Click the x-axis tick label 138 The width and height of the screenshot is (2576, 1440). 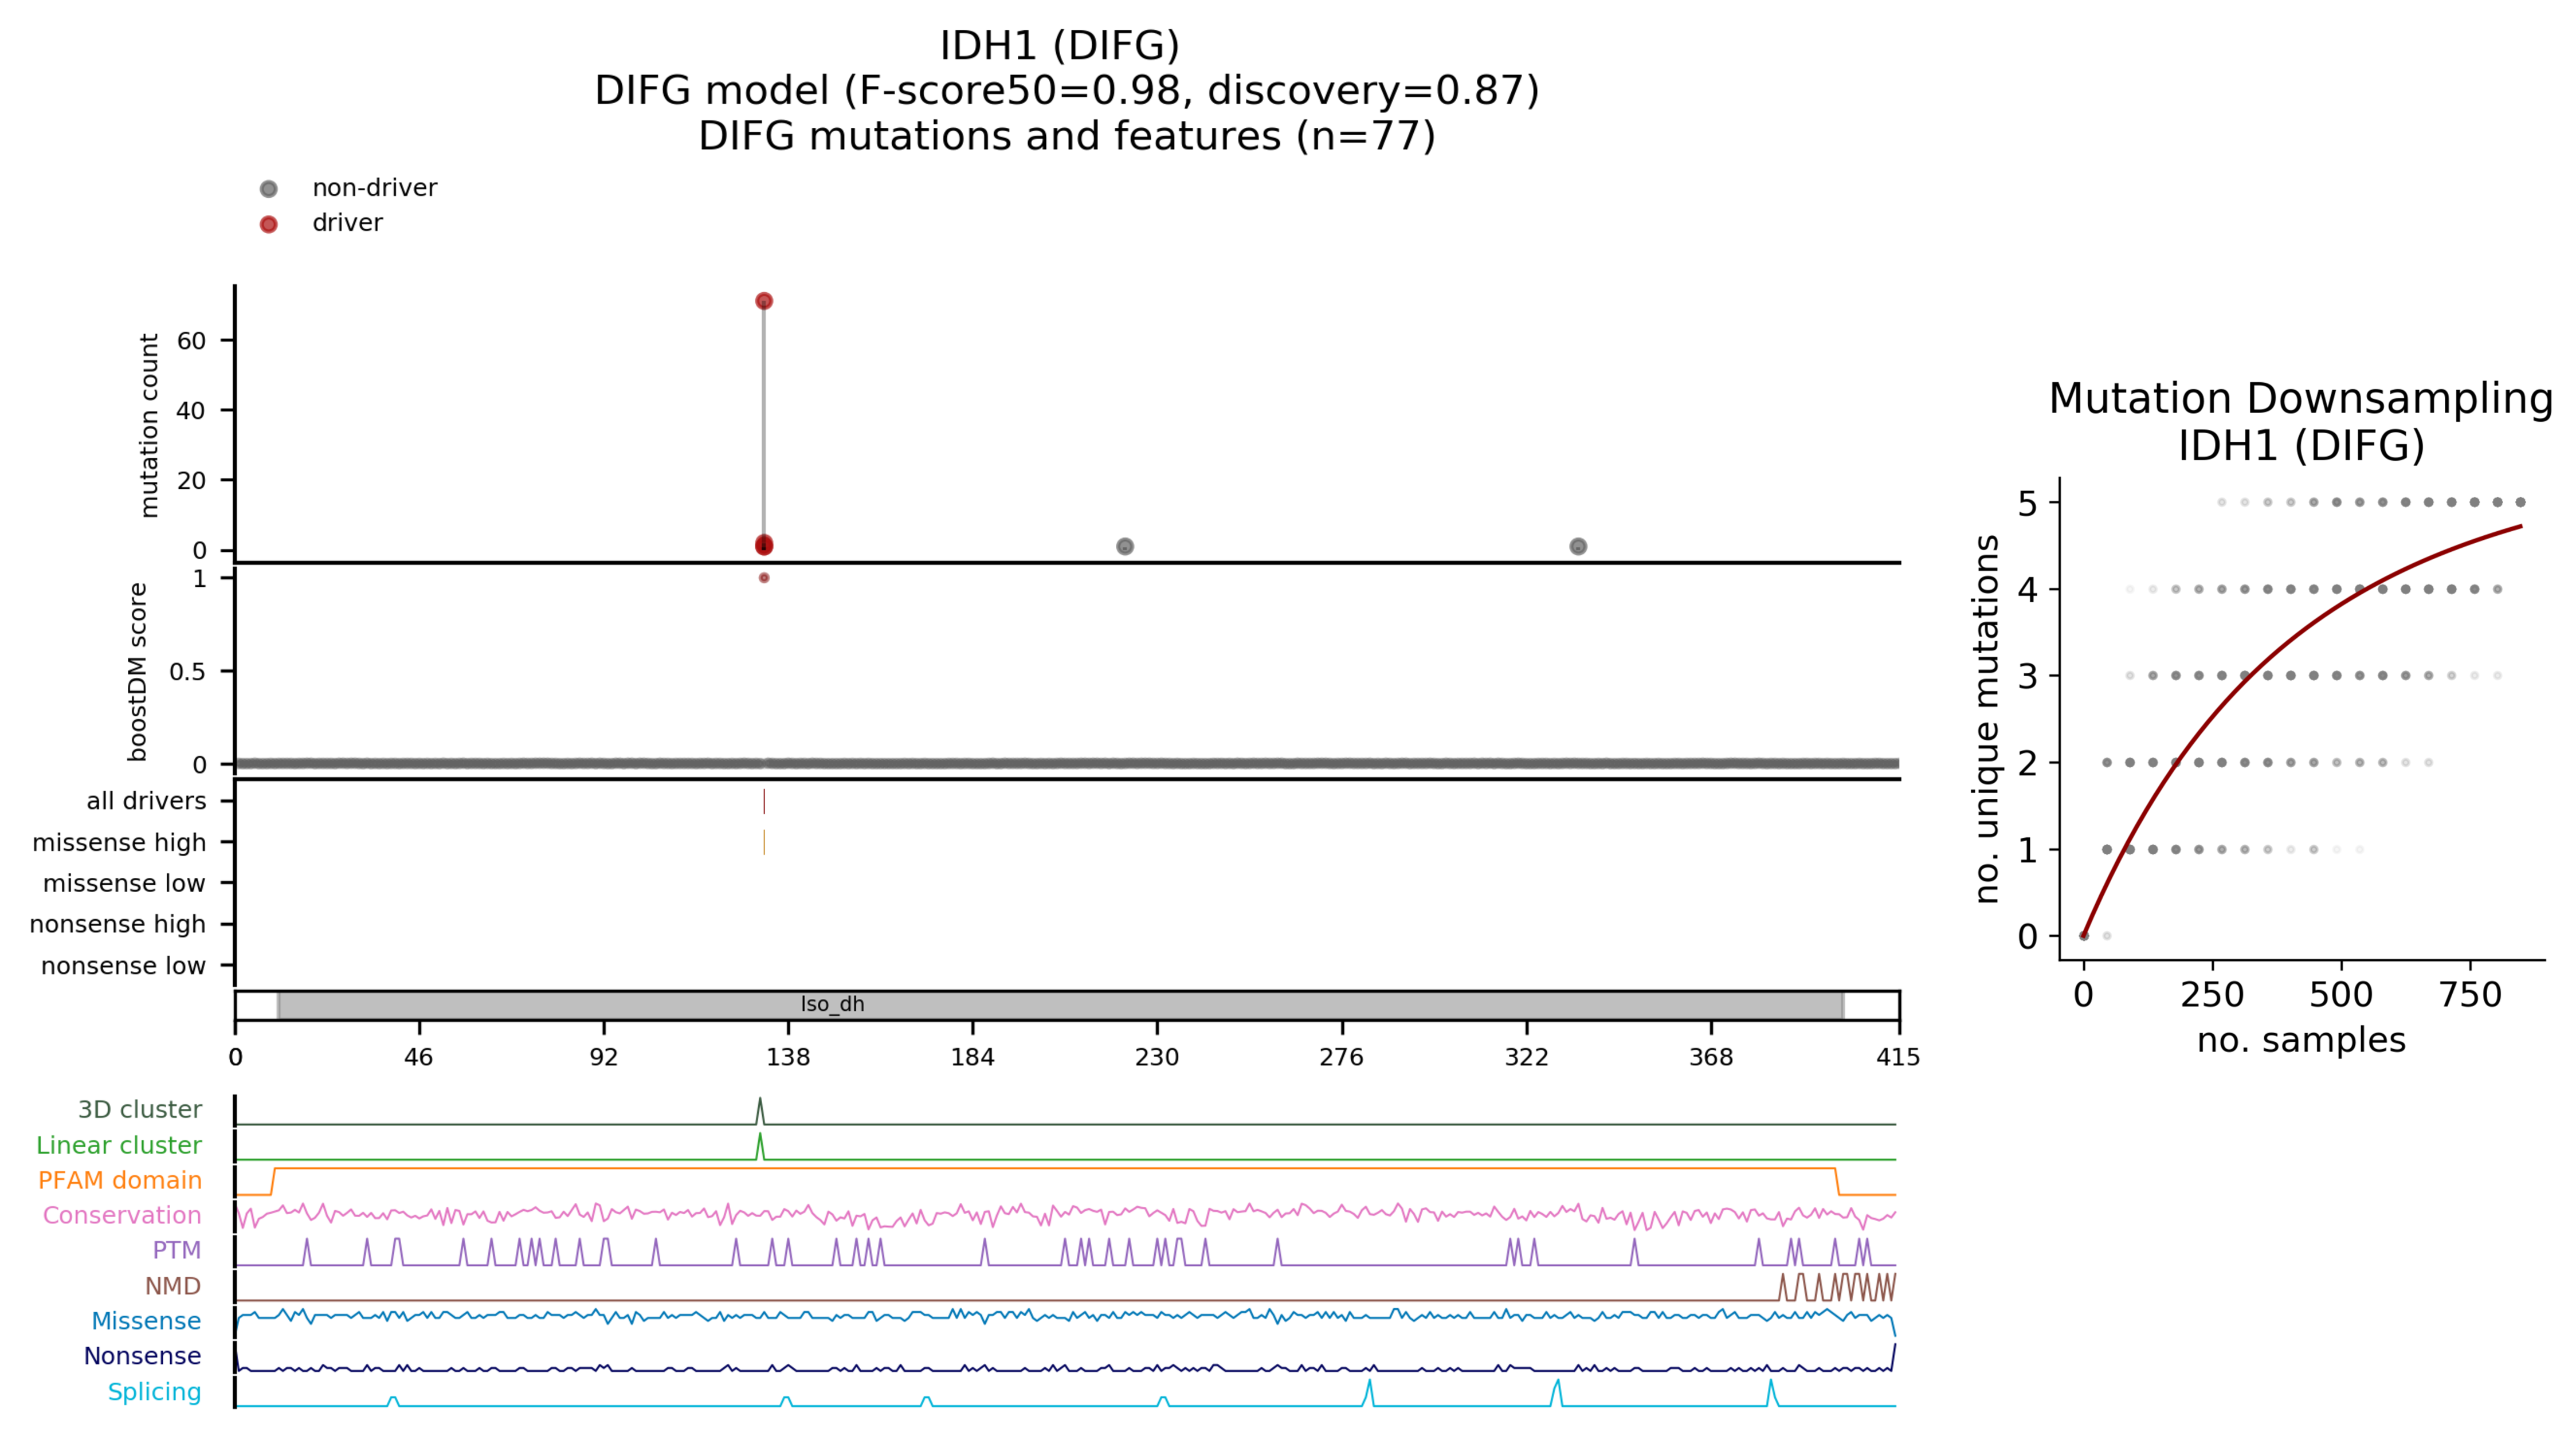pyautogui.click(x=788, y=1057)
